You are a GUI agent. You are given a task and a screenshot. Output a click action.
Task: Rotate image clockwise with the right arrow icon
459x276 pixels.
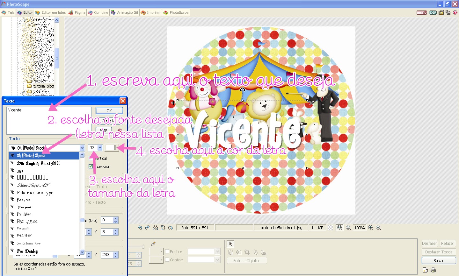pos(147,228)
